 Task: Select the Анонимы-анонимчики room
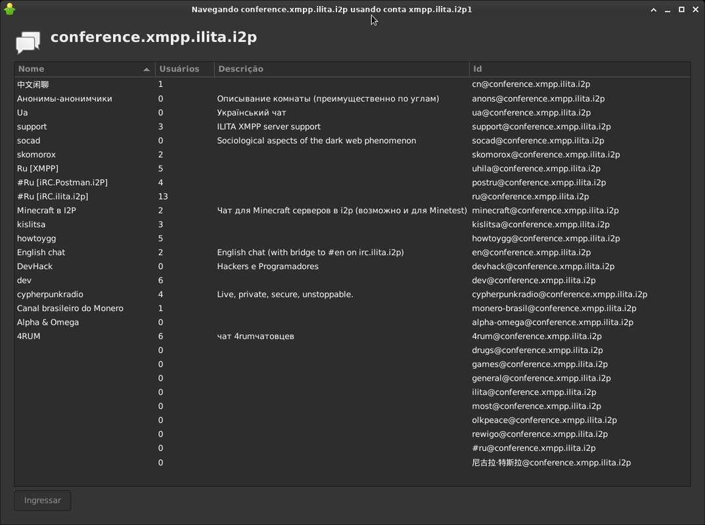[x=352, y=98]
